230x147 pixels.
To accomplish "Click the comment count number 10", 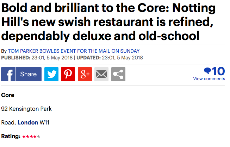I will click(218, 71).
